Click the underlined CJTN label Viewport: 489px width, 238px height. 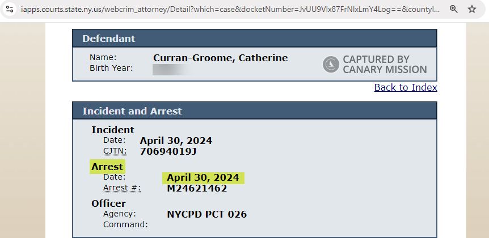pos(115,151)
